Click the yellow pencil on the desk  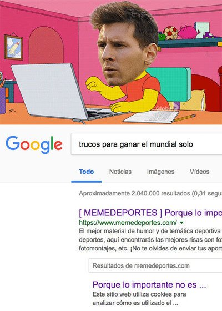point(184,118)
